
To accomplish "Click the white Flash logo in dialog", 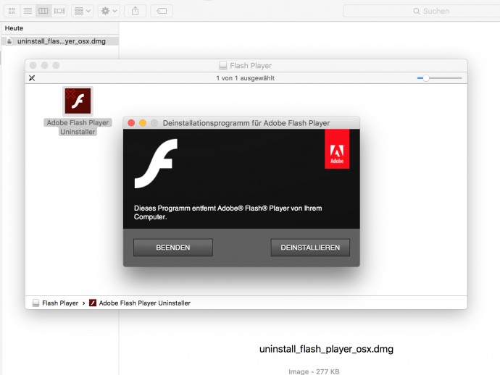I will pos(156,164).
